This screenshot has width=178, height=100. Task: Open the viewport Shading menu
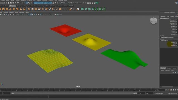click(x=6, y=12)
